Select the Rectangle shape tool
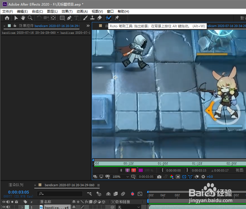This screenshot has width=246, height=209. (62, 18)
